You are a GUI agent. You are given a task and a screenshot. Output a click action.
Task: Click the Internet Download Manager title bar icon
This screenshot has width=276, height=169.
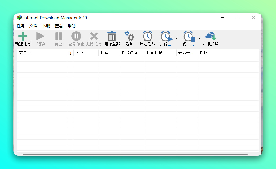click(x=19, y=18)
